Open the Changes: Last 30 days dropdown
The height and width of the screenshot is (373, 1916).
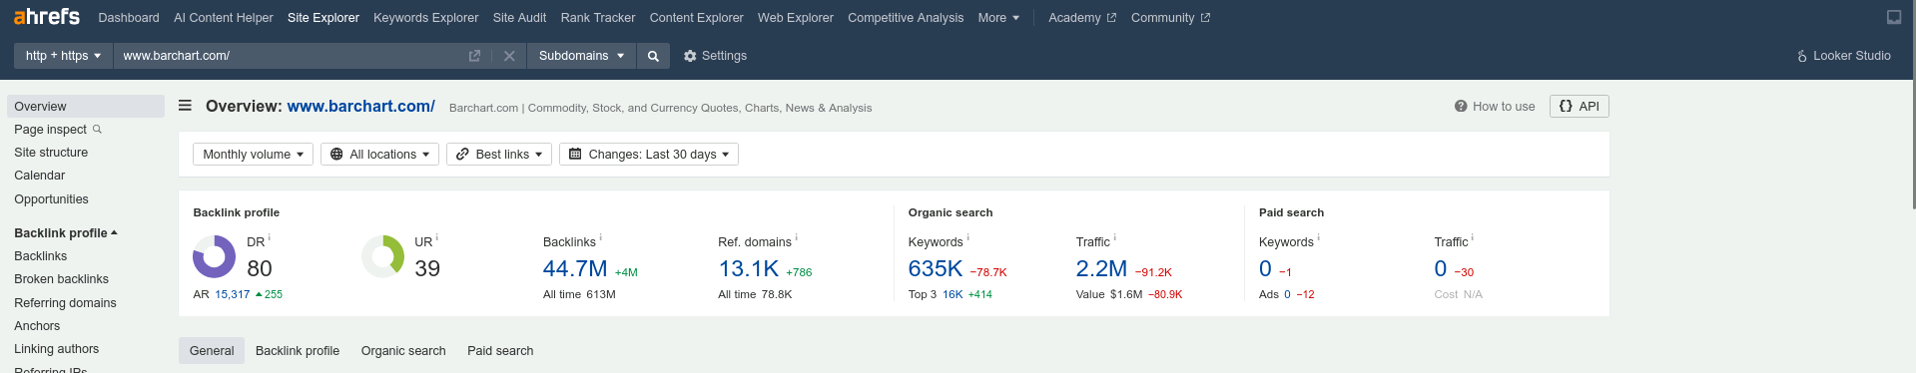pos(649,155)
